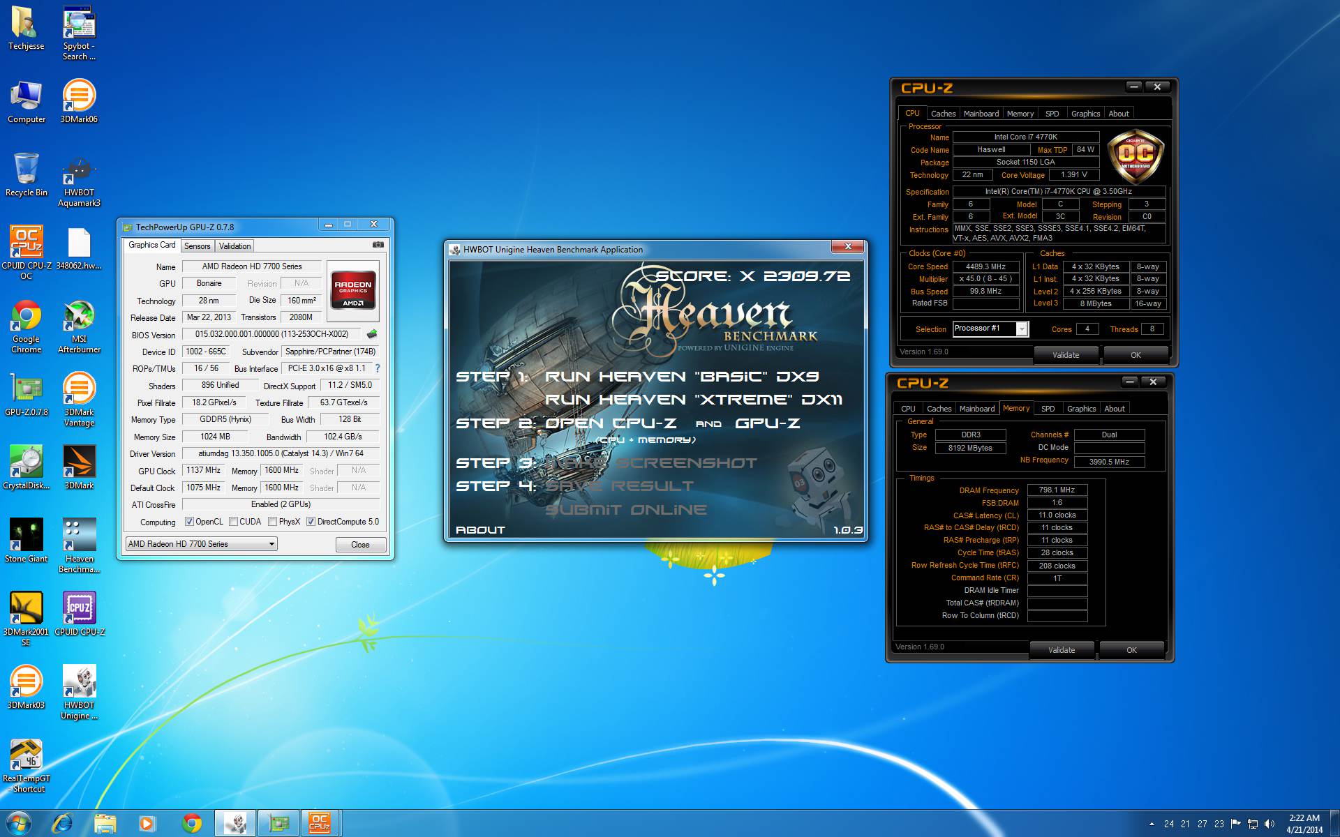Open Graphics tab in bottom CPU-Z
1340x837 pixels.
(1081, 409)
